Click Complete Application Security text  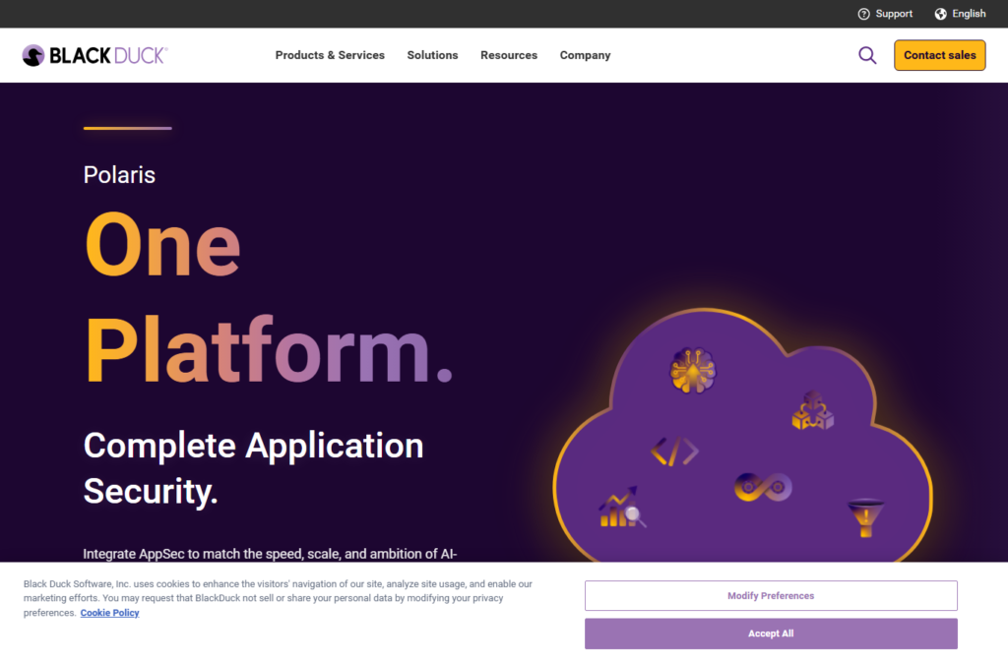253,468
